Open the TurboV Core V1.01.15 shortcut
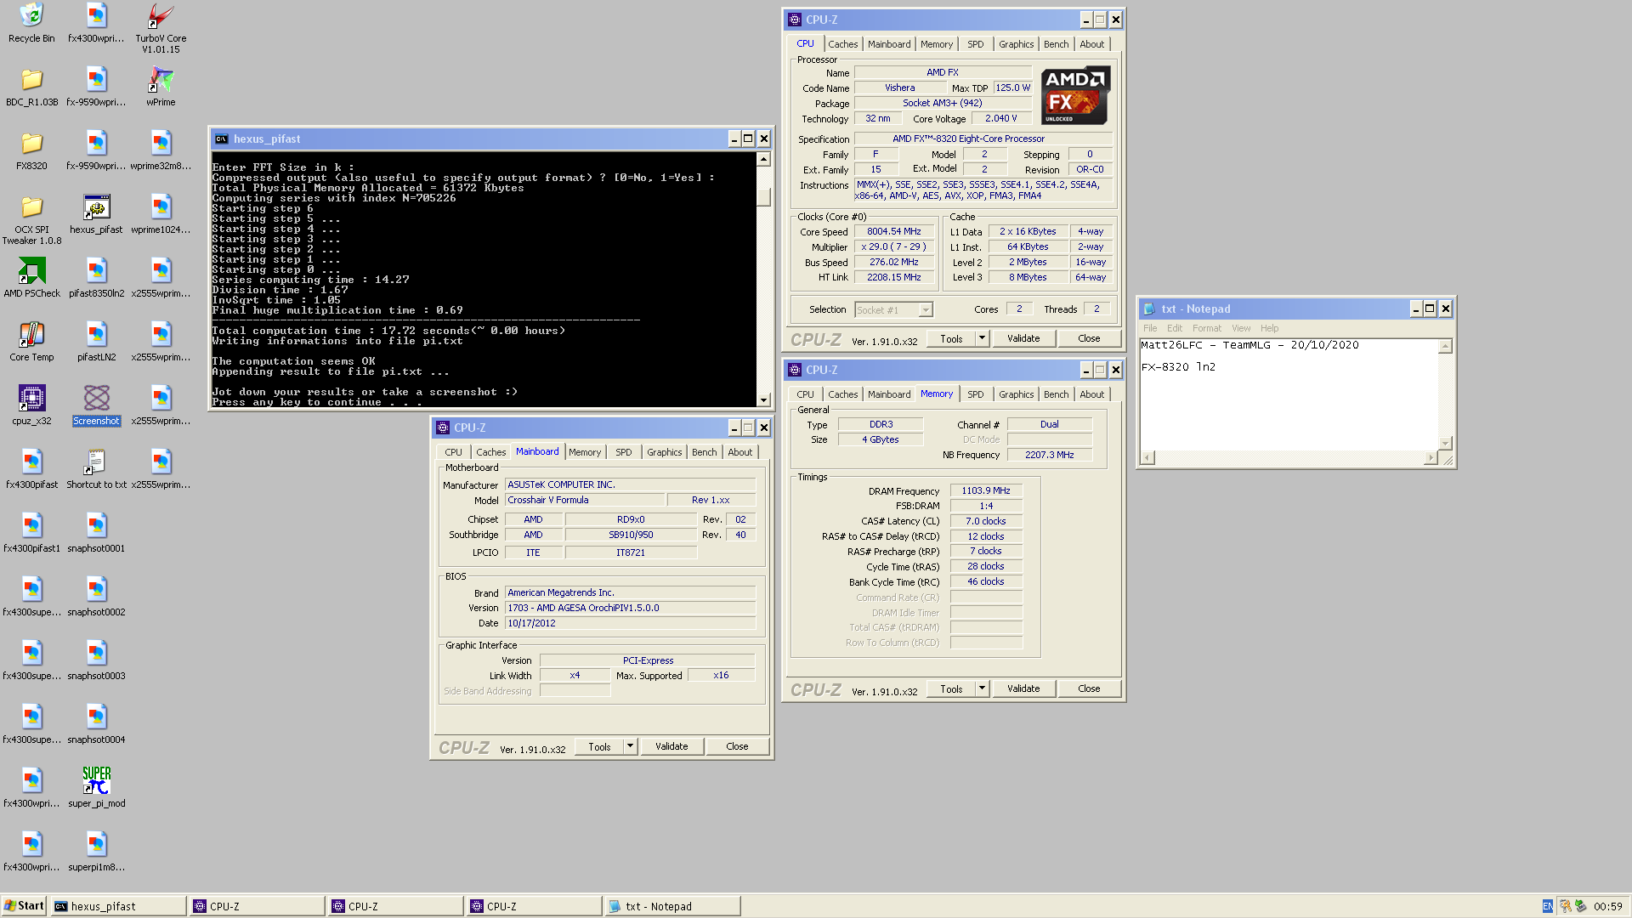The height and width of the screenshot is (918, 1632). click(161, 28)
